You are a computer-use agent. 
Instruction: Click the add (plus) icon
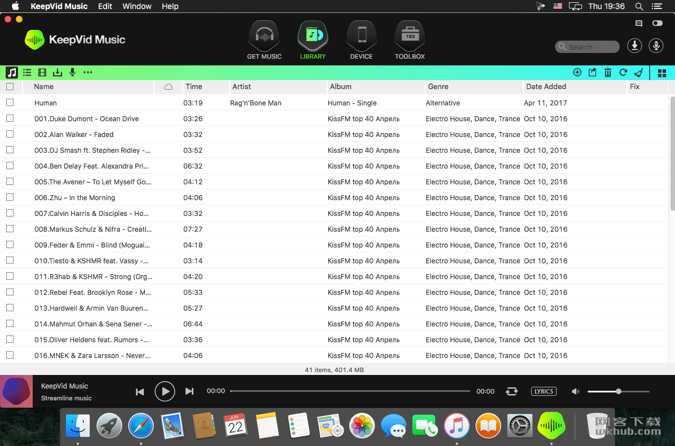577,72
